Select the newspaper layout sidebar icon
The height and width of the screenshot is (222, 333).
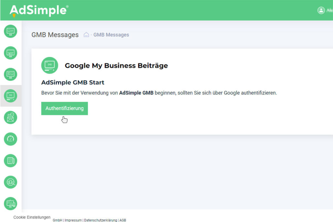pyautogui.click(x=10, y=161)
